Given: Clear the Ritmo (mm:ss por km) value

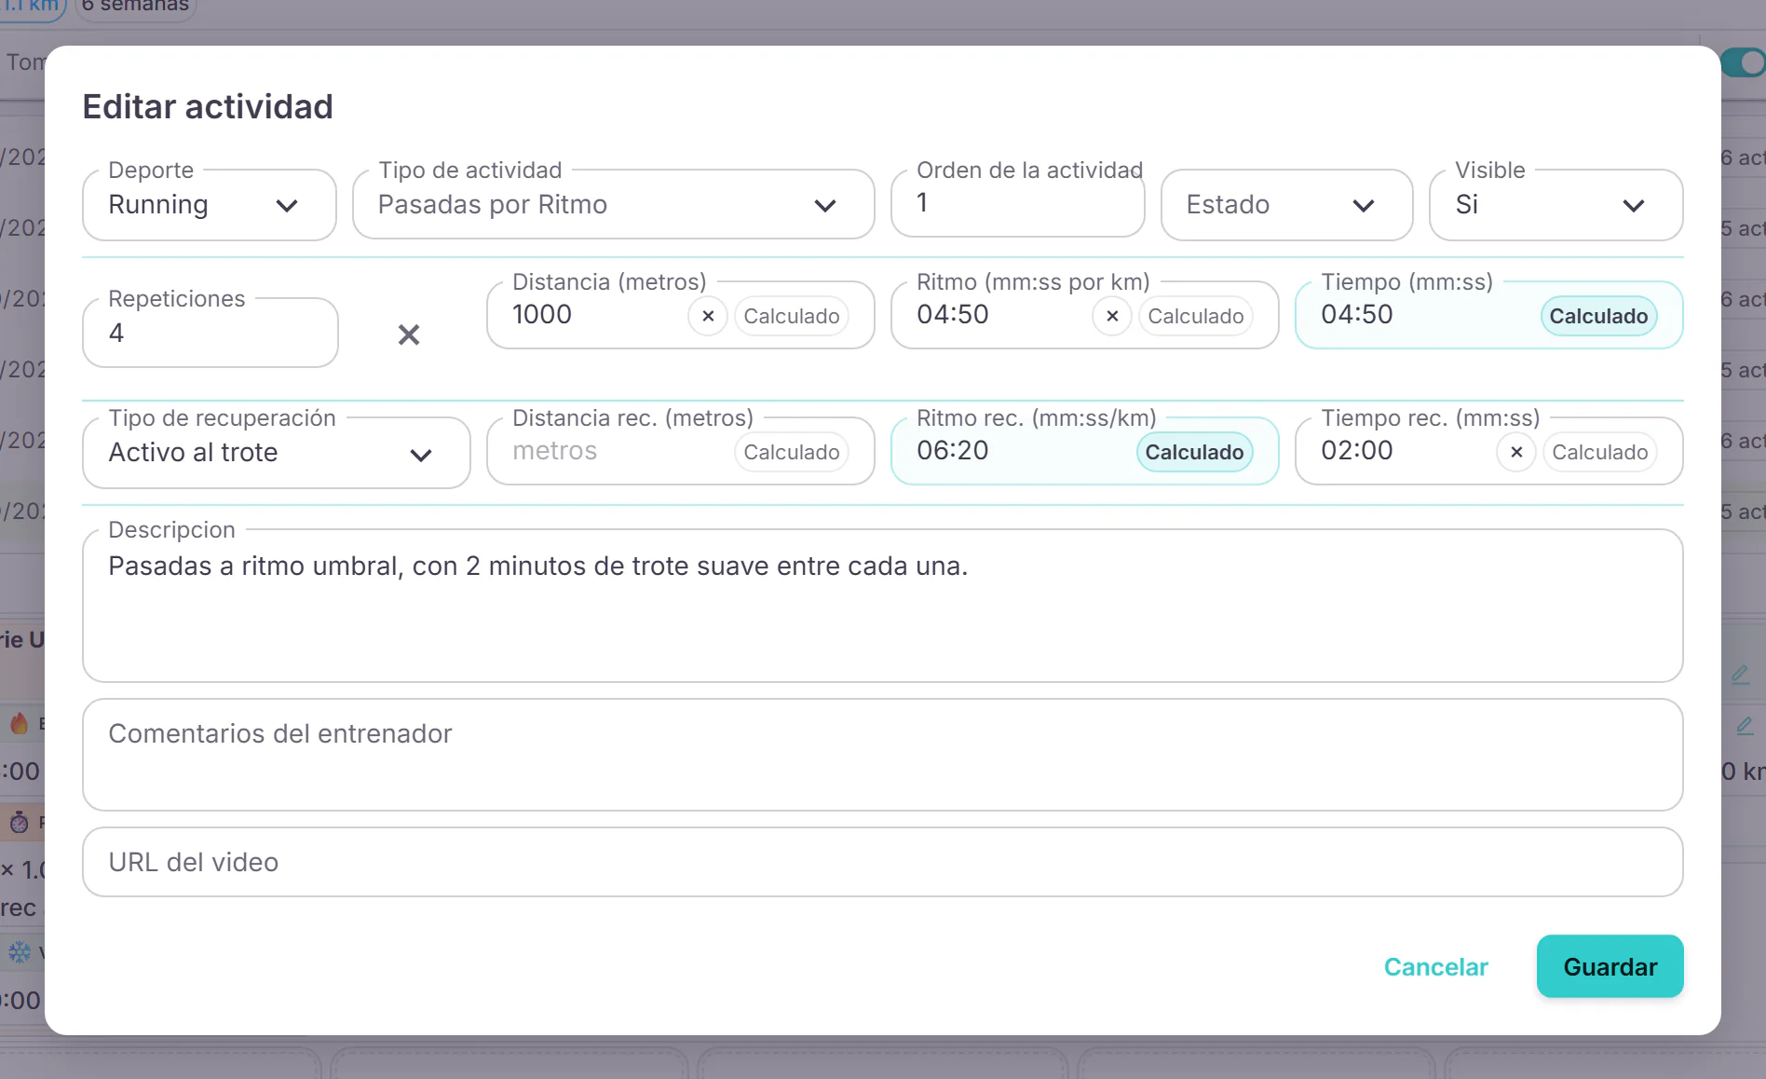Looking at the screenshot, I should click(x=1112, y=316).
